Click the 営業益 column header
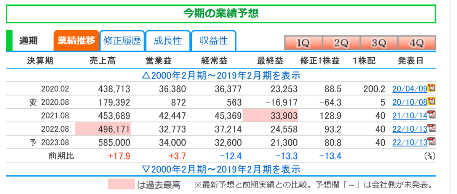 point(159,61)
